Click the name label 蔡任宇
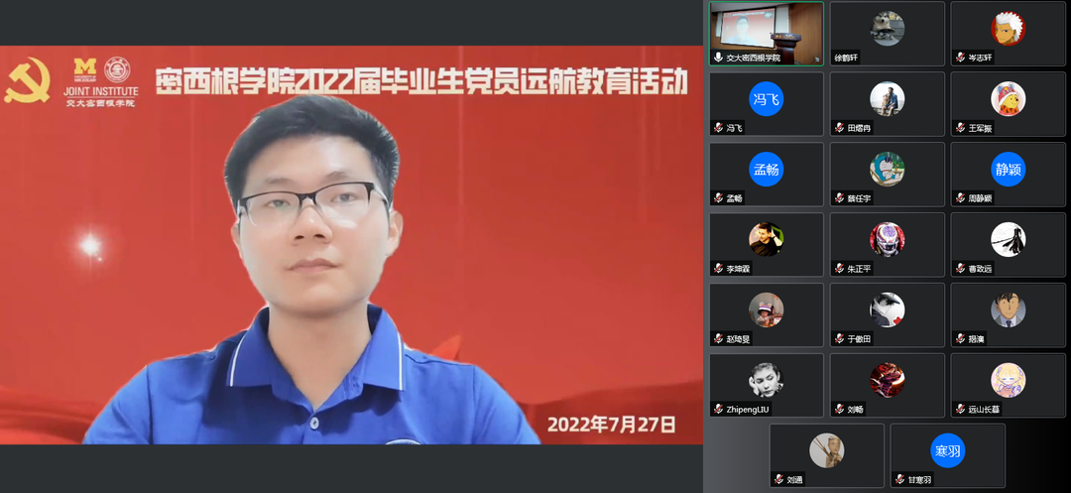The image size is (1071, 493). (x=859, y=198)
